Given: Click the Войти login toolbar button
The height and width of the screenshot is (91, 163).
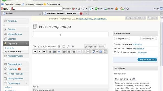Looking at the screenshot, I should (x=99, y=9).
